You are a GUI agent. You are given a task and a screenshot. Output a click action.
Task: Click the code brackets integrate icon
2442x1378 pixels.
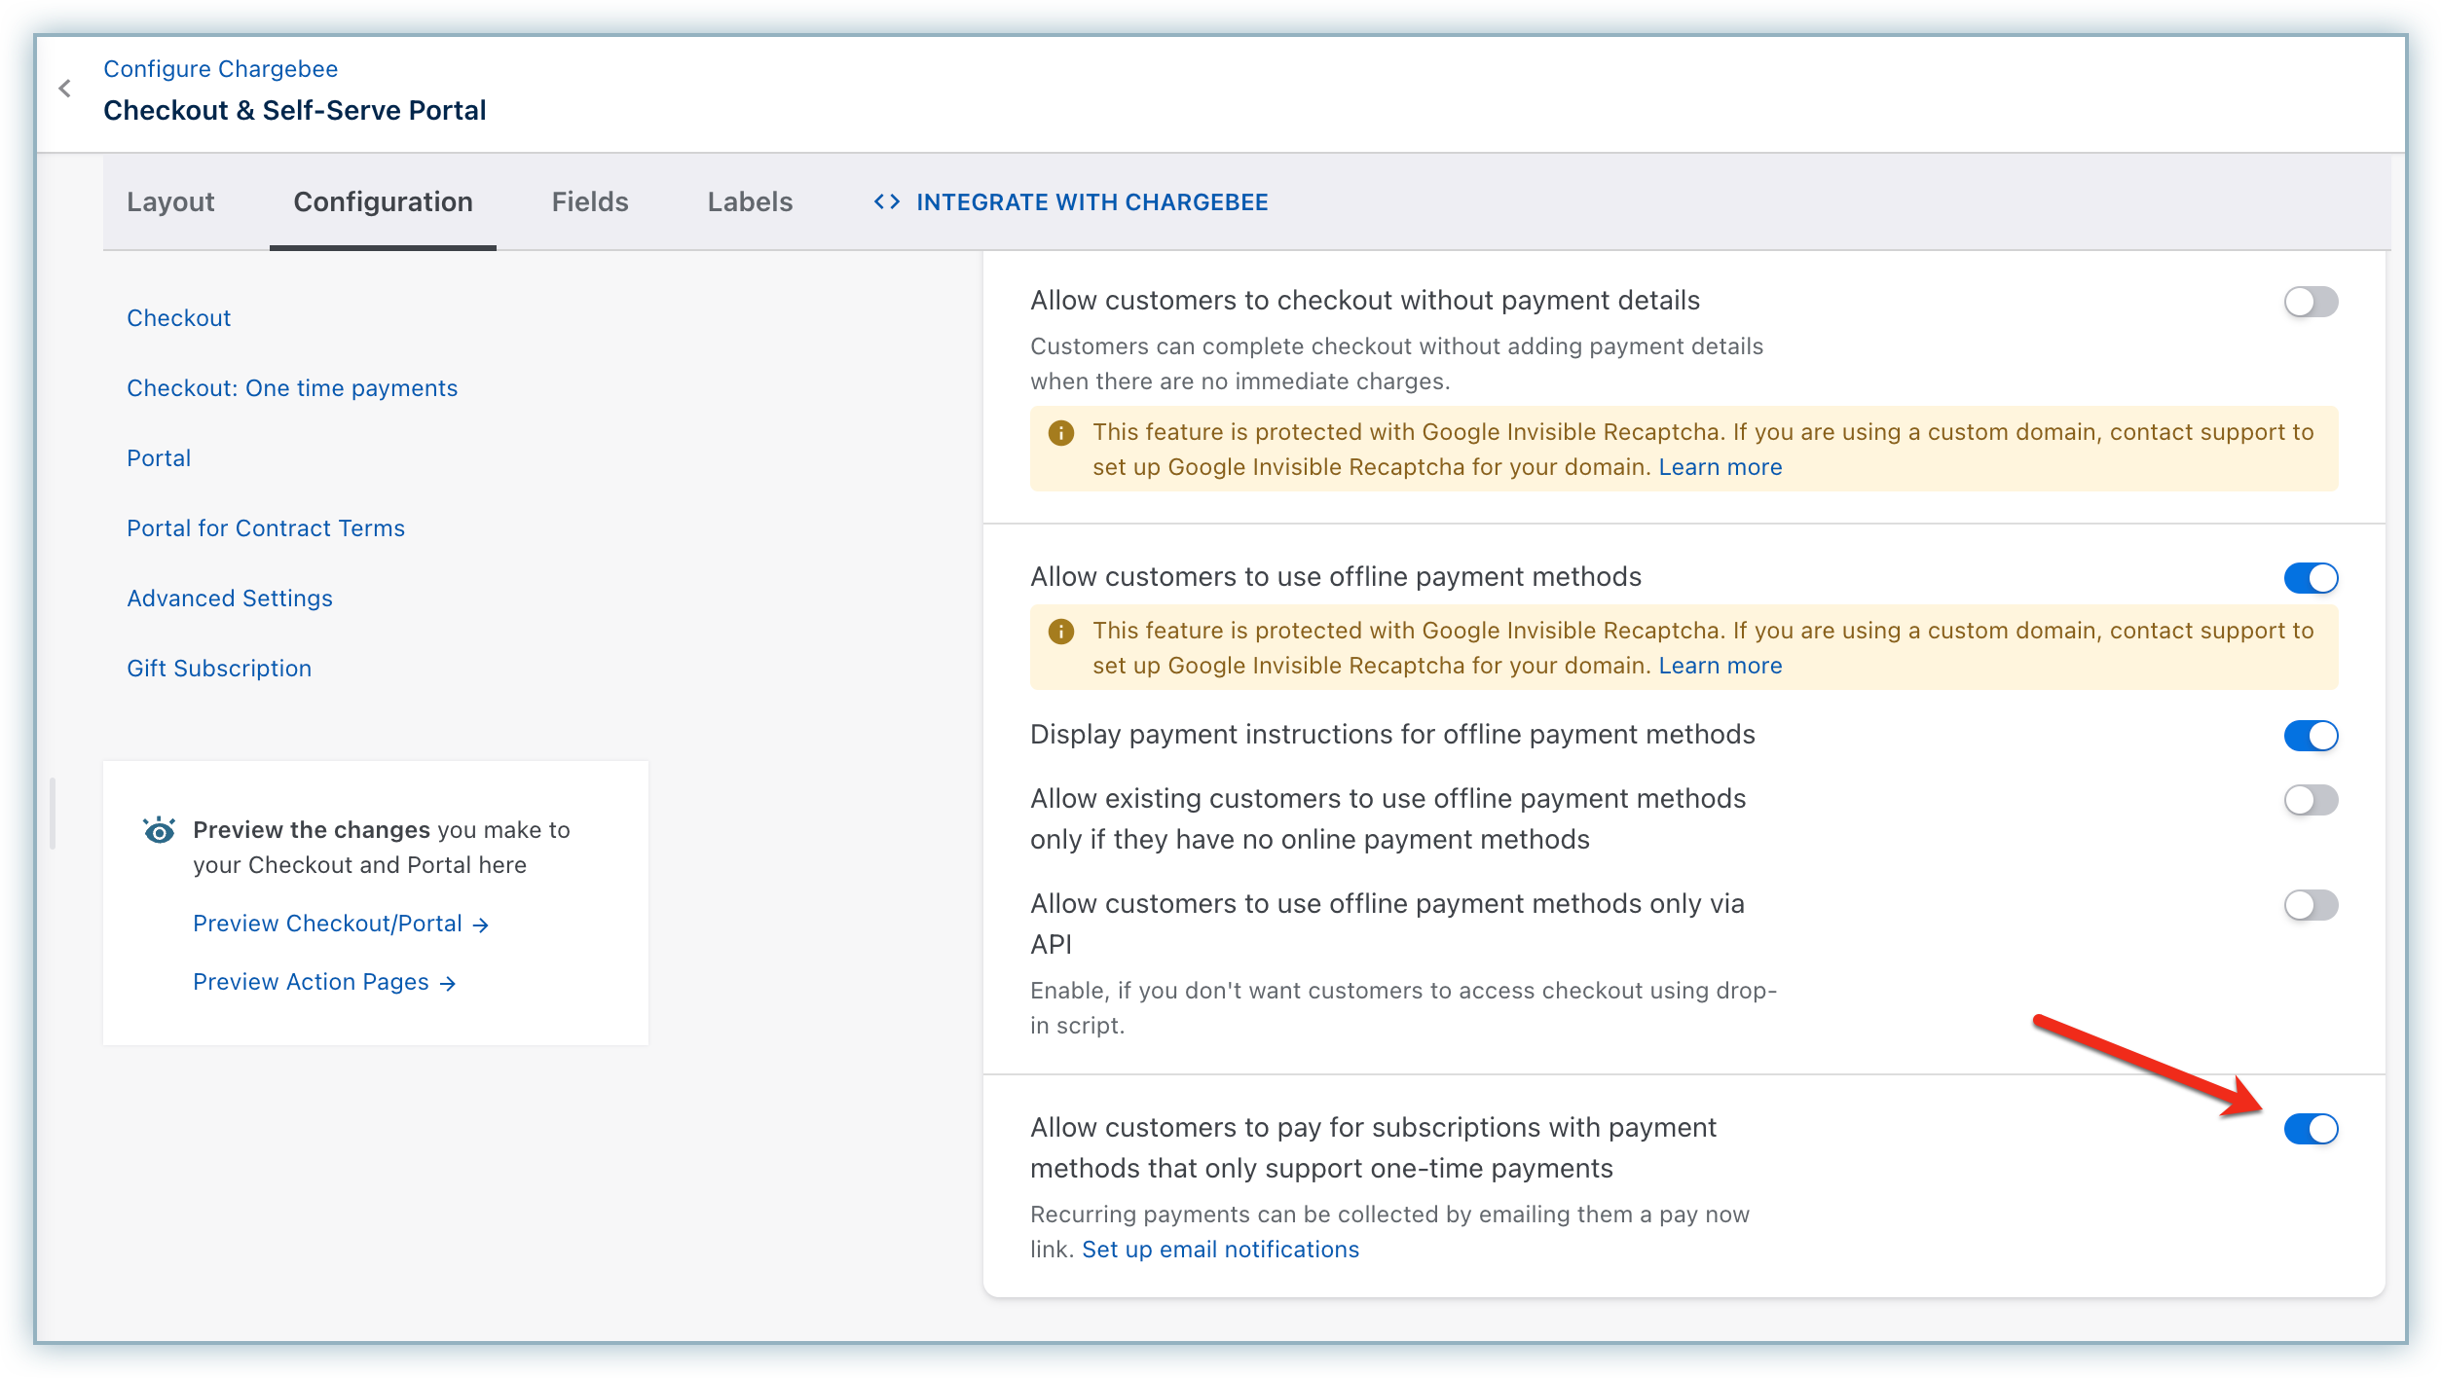coord(886,201)
